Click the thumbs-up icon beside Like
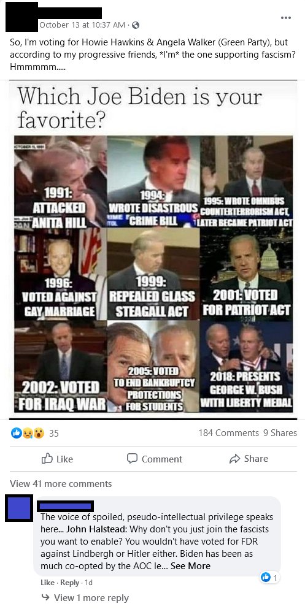This screenshot has width=305, height=609. click(x=47, y=459)
